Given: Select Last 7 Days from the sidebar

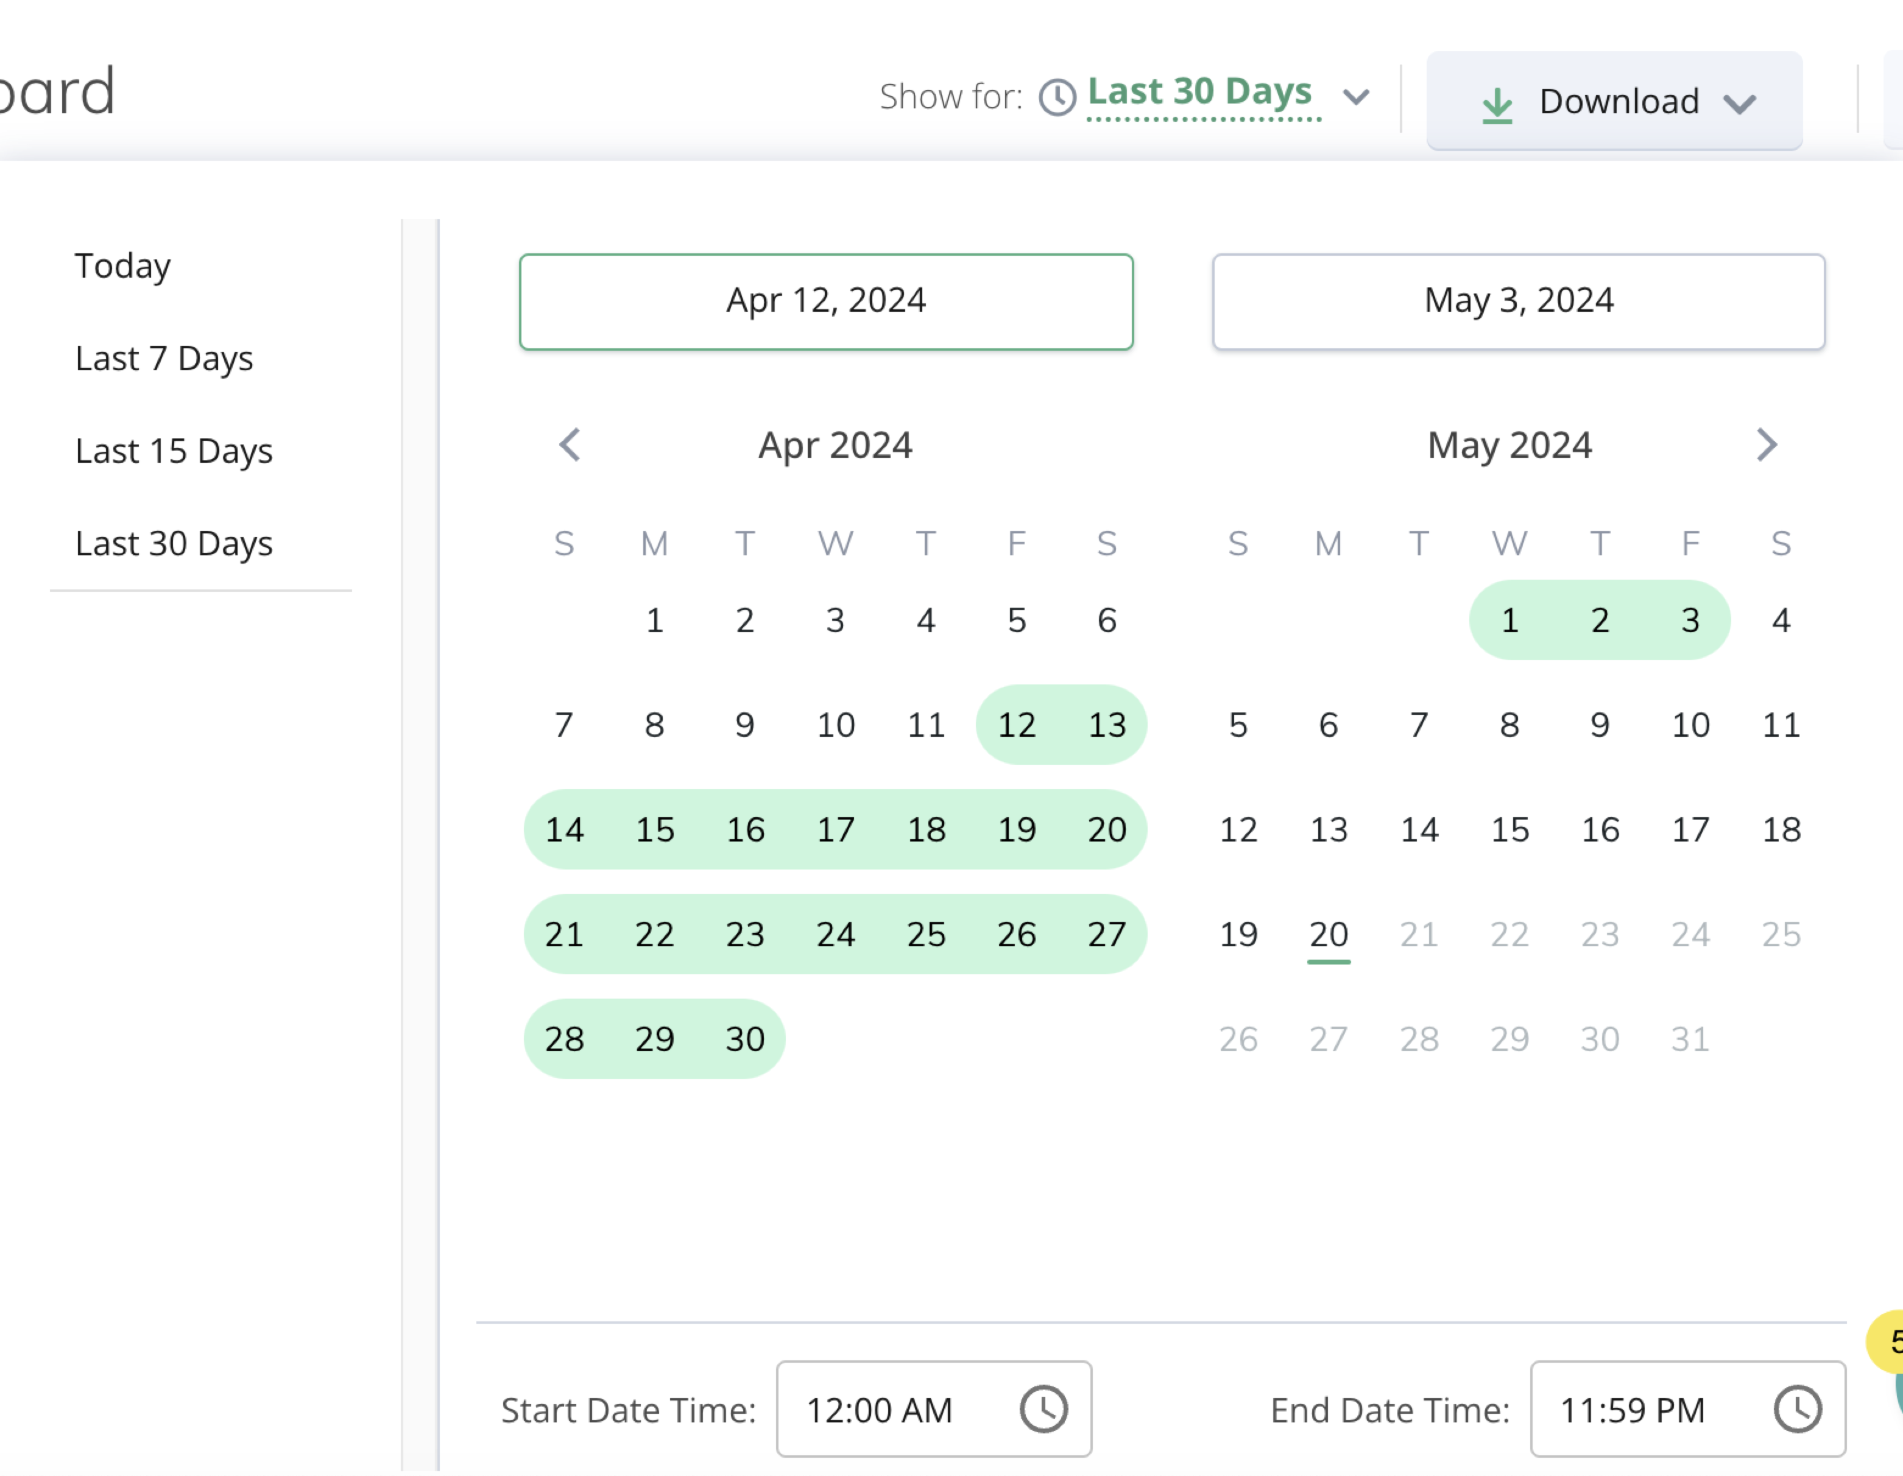Looking at the screenshot, I should [165, 358].
